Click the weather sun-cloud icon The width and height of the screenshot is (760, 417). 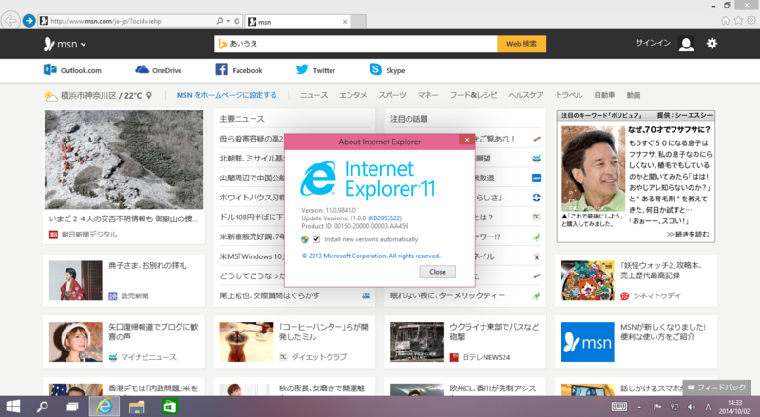pos(50,96)
